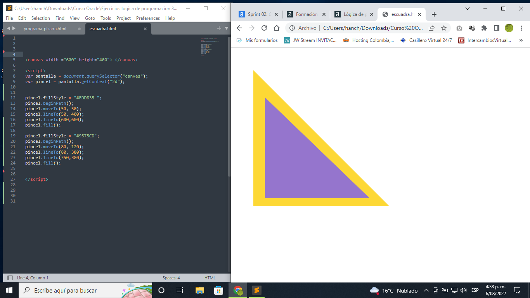Viewport: 530px width, 298px height.
Task: Change syntax via HTML status label
Action: (x=210, y=278)
